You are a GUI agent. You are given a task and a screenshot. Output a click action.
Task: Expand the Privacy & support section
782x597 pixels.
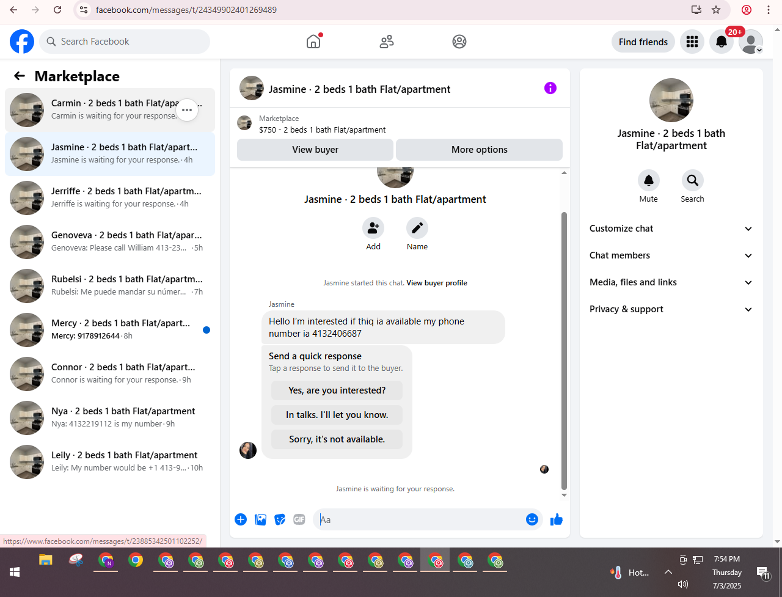[671, 309]
